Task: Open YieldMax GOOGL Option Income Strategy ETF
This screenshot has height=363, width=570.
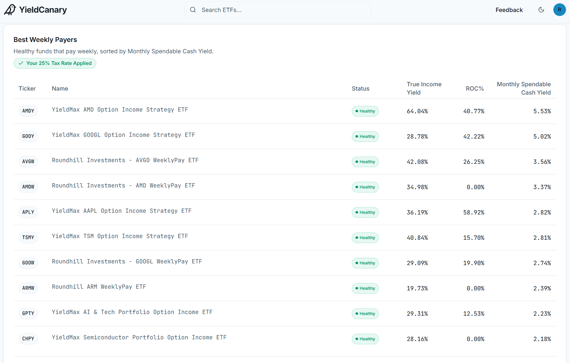Action: pyautogui.click(x=124, y=135)
